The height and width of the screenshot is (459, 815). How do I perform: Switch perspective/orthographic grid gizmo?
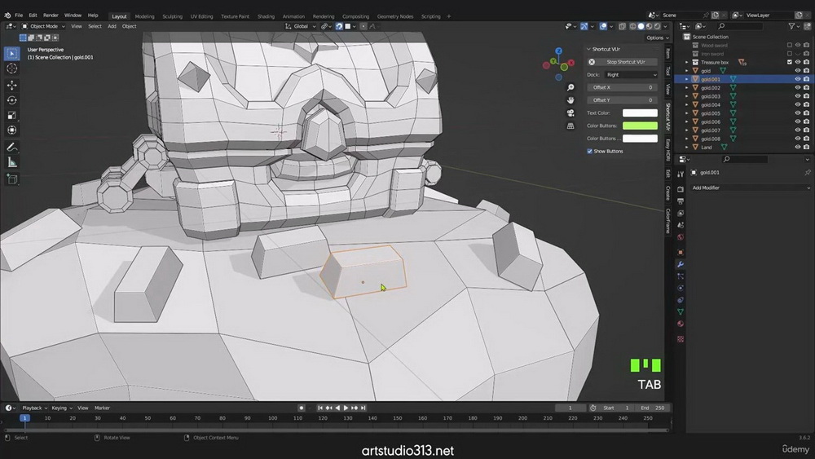[570, 126]
